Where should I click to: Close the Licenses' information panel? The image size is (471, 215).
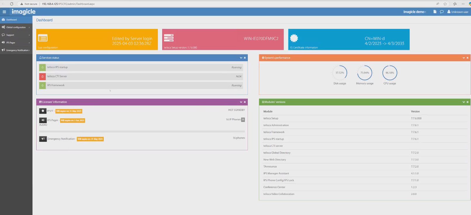click(x=245, y=102)
